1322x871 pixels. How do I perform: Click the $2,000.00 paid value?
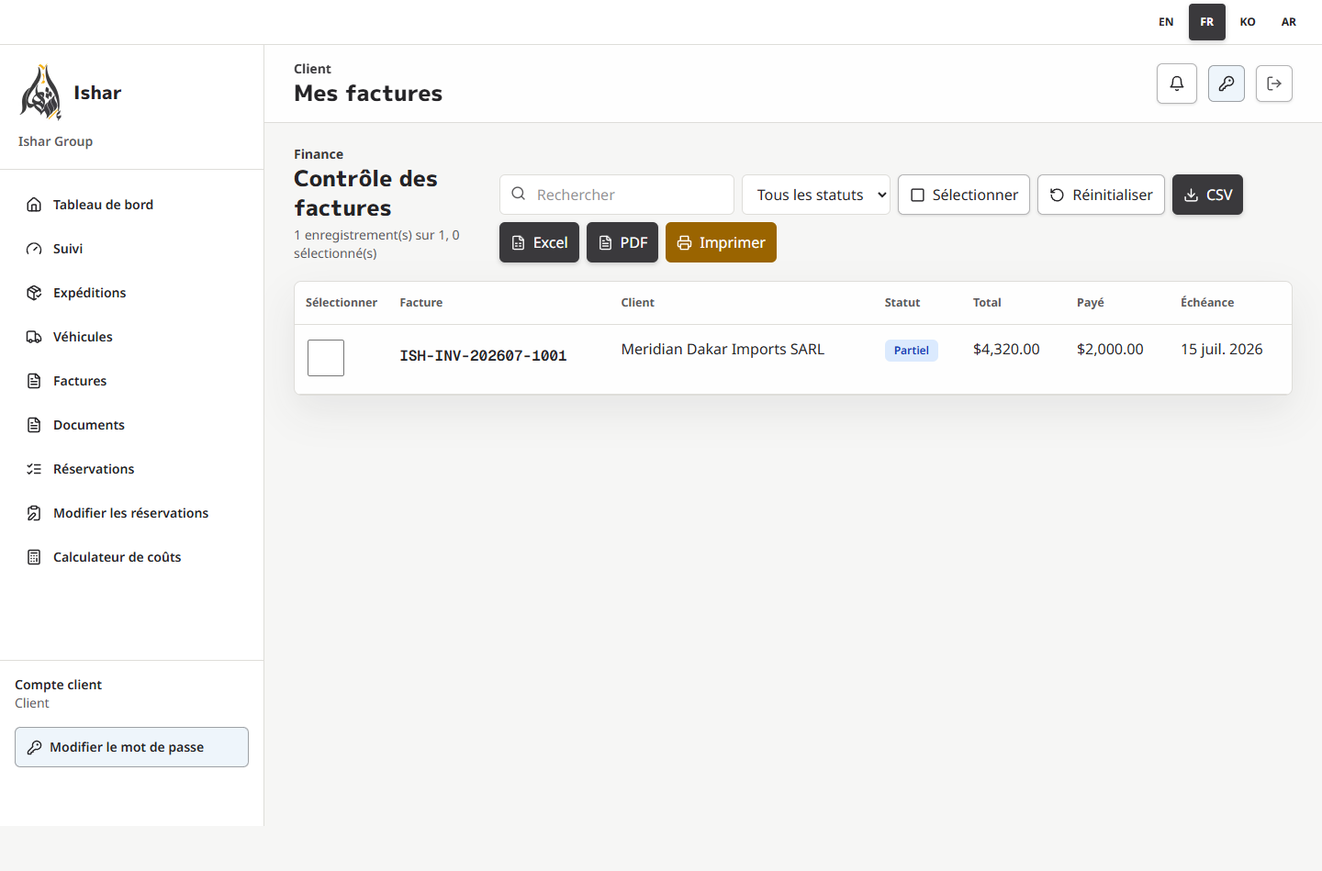coord(1110,349)
